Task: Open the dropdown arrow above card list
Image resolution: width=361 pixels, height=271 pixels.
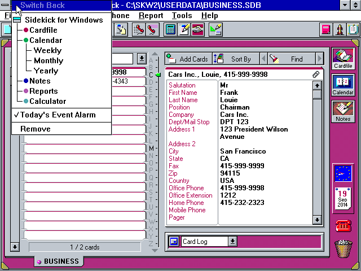Action: coord(142,59)
